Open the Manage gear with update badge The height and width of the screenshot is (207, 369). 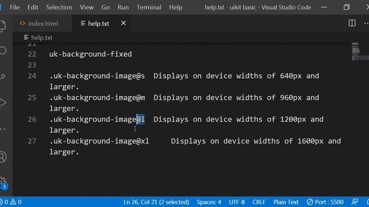tap(3, 183)
